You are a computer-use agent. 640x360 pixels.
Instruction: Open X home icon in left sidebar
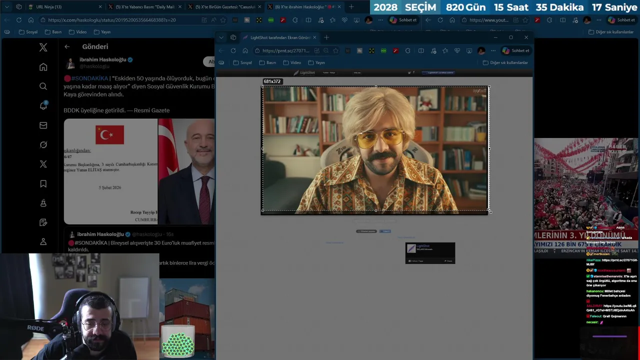click(43, 67)
